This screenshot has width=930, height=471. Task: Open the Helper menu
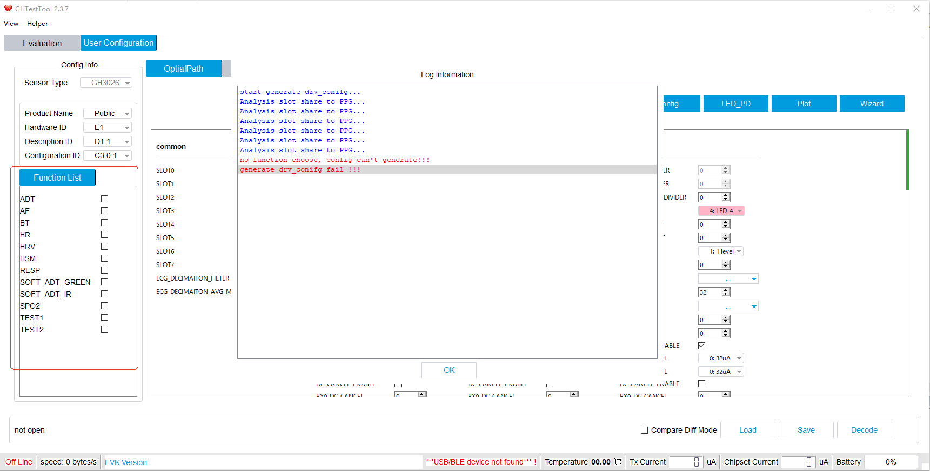pos(37,24)
